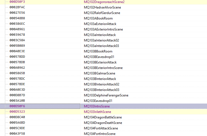Select the MQ102DragonsreachScene2 editor ID
Viewport: 207px width, 136px height.
(x=104, y=2)
